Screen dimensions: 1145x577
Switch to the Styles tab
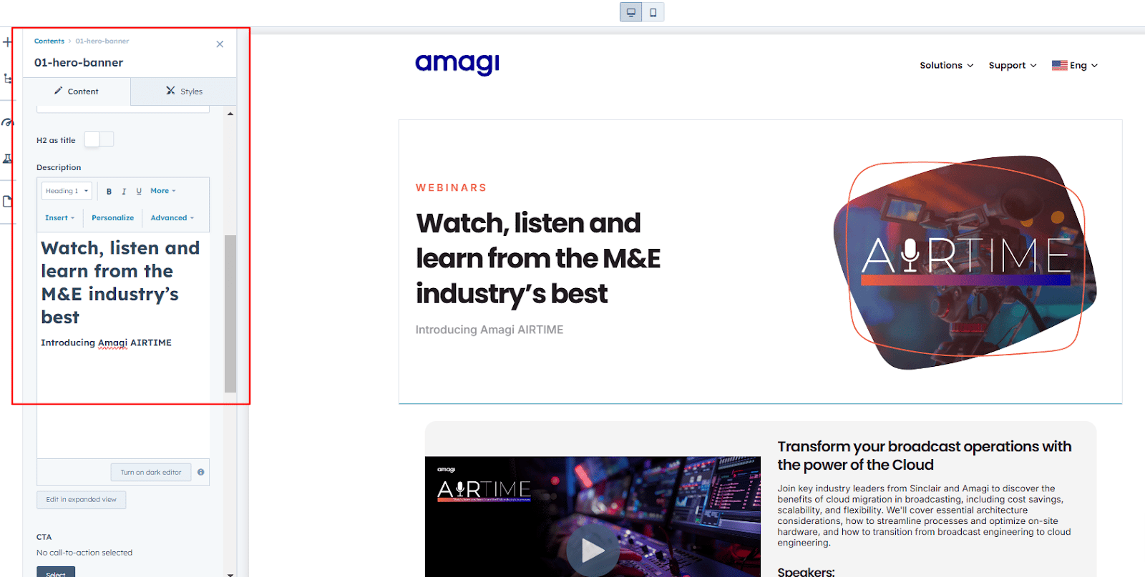point(184,92)
